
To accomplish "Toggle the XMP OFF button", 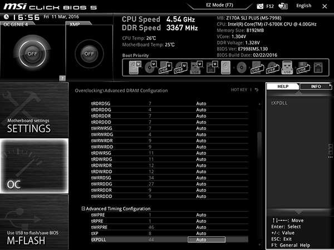I will [89, 53].
